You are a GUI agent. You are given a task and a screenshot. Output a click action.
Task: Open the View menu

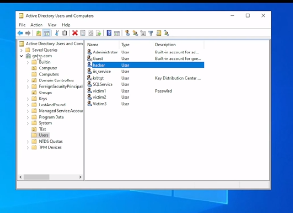[52, 25]
